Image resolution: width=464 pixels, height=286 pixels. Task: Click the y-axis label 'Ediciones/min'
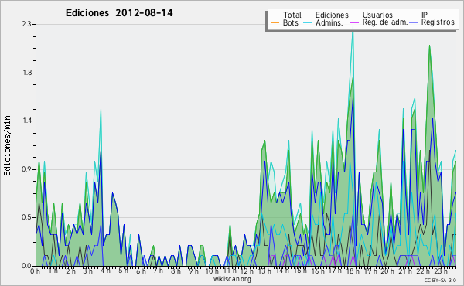pyautogui.click(x=7, y=145)
